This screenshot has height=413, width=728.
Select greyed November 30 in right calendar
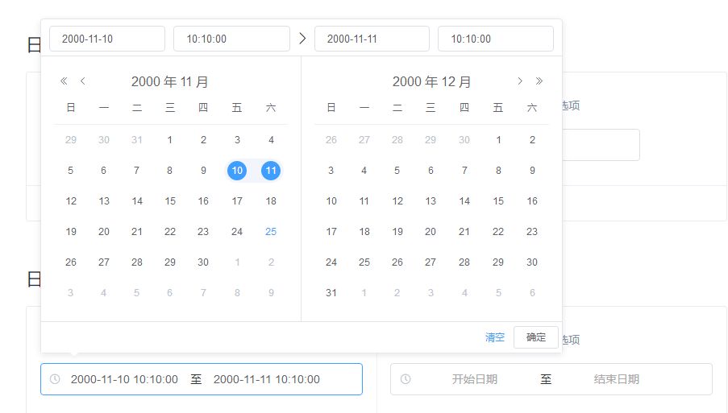coord(464,140)
